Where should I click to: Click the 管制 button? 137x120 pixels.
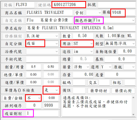tap(79, 13)
